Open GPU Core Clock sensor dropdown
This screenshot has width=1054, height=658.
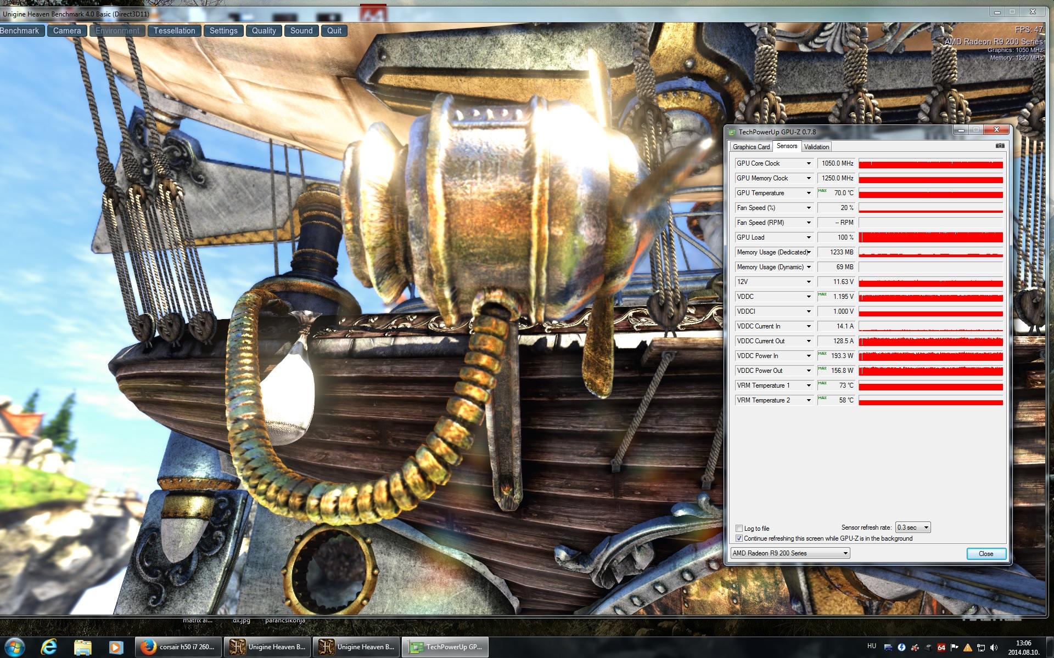point(809,163)
